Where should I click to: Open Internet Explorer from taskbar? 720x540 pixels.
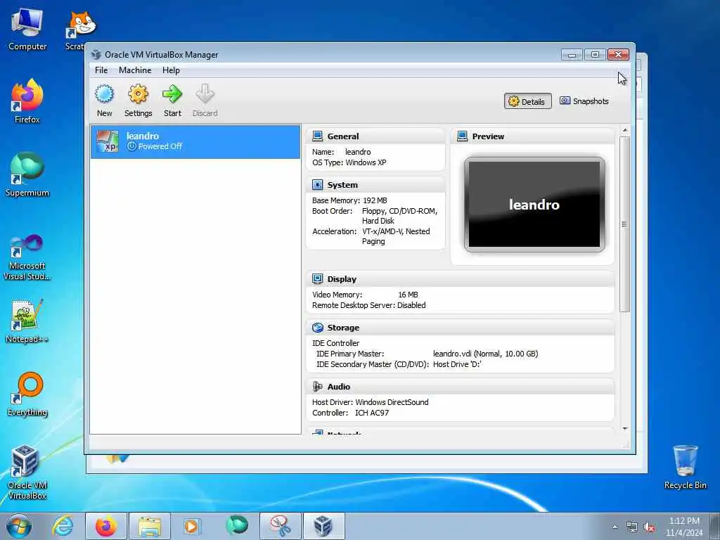tap(63, 526)
